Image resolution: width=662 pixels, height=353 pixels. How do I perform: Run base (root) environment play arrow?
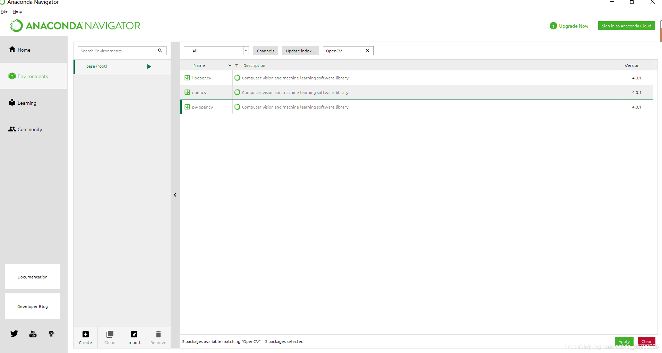149,67
